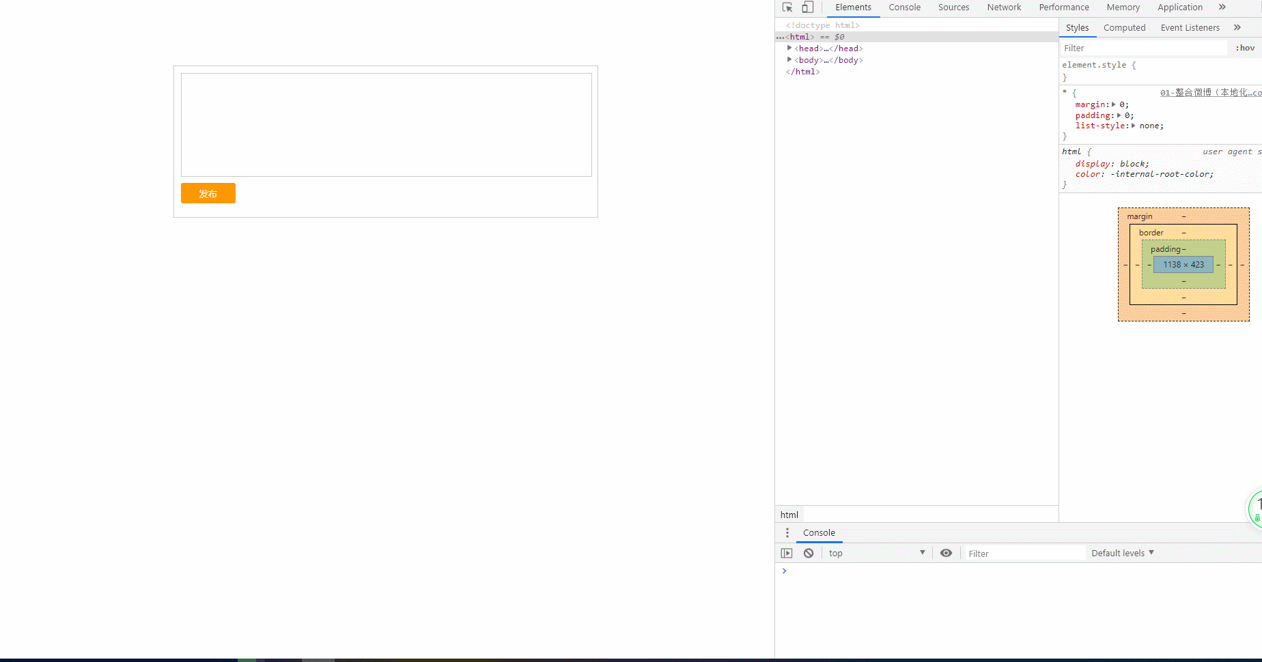Create live expression eye icon
Image resolution: width=1262 pixels, height=662 pixels.
point(946,553)
